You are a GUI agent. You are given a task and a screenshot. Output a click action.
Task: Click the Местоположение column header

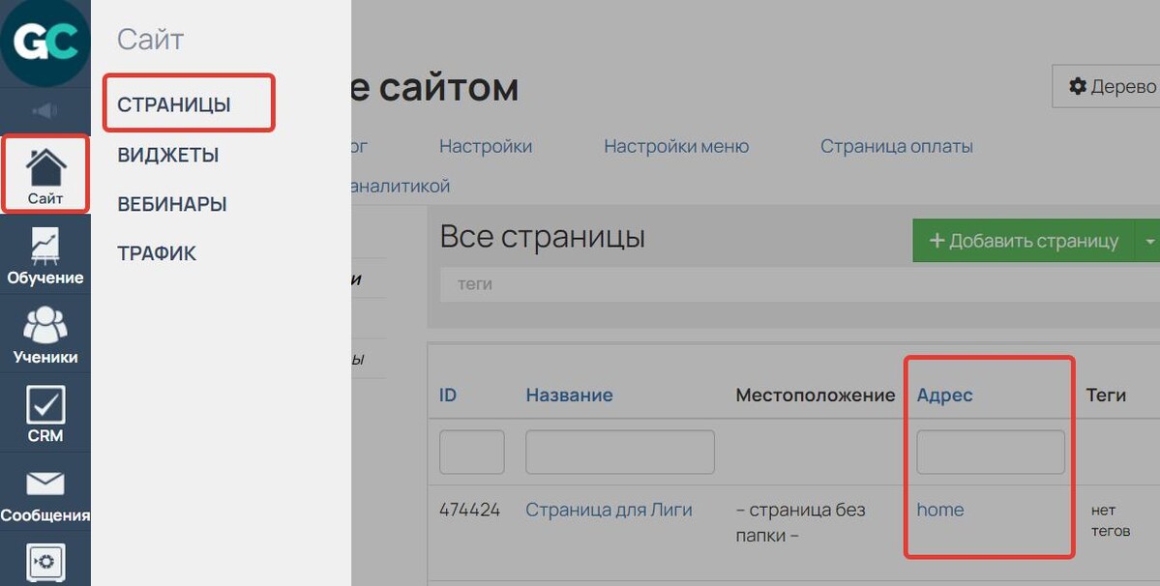[816, 396]
